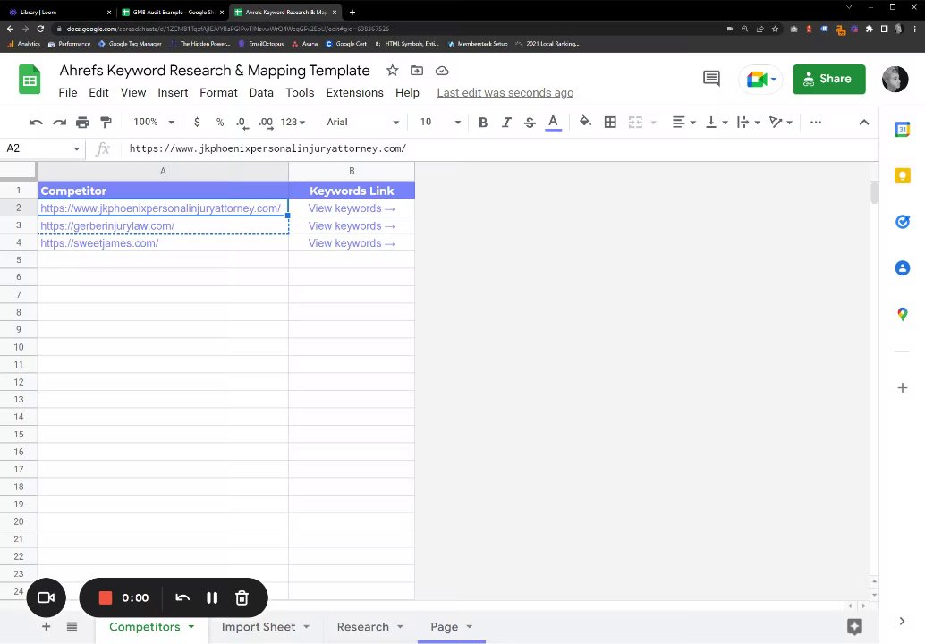Open the Edit menu
Image resolution: width=925 pixels, height=644 pixels.
tap(98, 93)
